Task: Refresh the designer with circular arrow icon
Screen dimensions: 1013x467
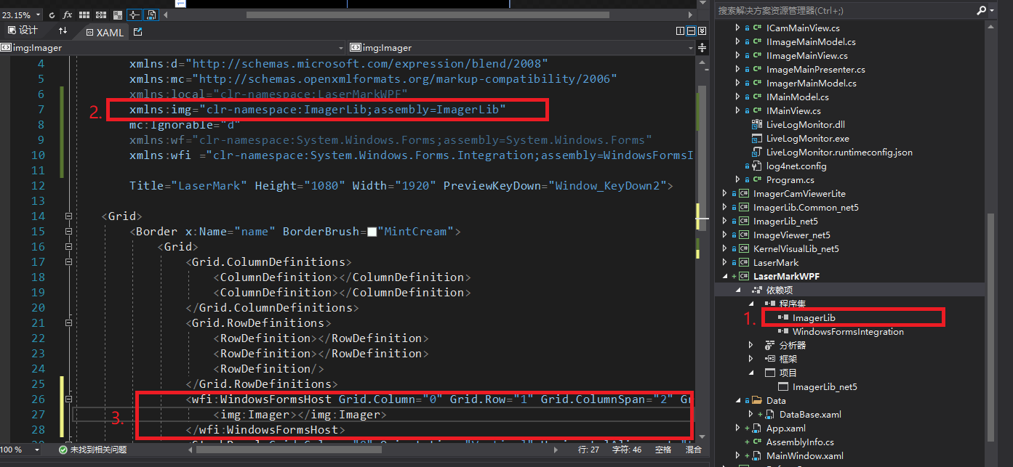Action: click(52, 15)
